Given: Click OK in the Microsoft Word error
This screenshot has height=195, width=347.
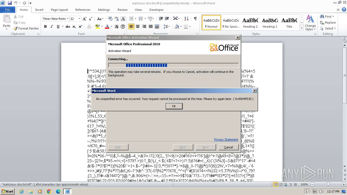Looking at the screenshot, I should pyautogui.click(x=174, y=106).
